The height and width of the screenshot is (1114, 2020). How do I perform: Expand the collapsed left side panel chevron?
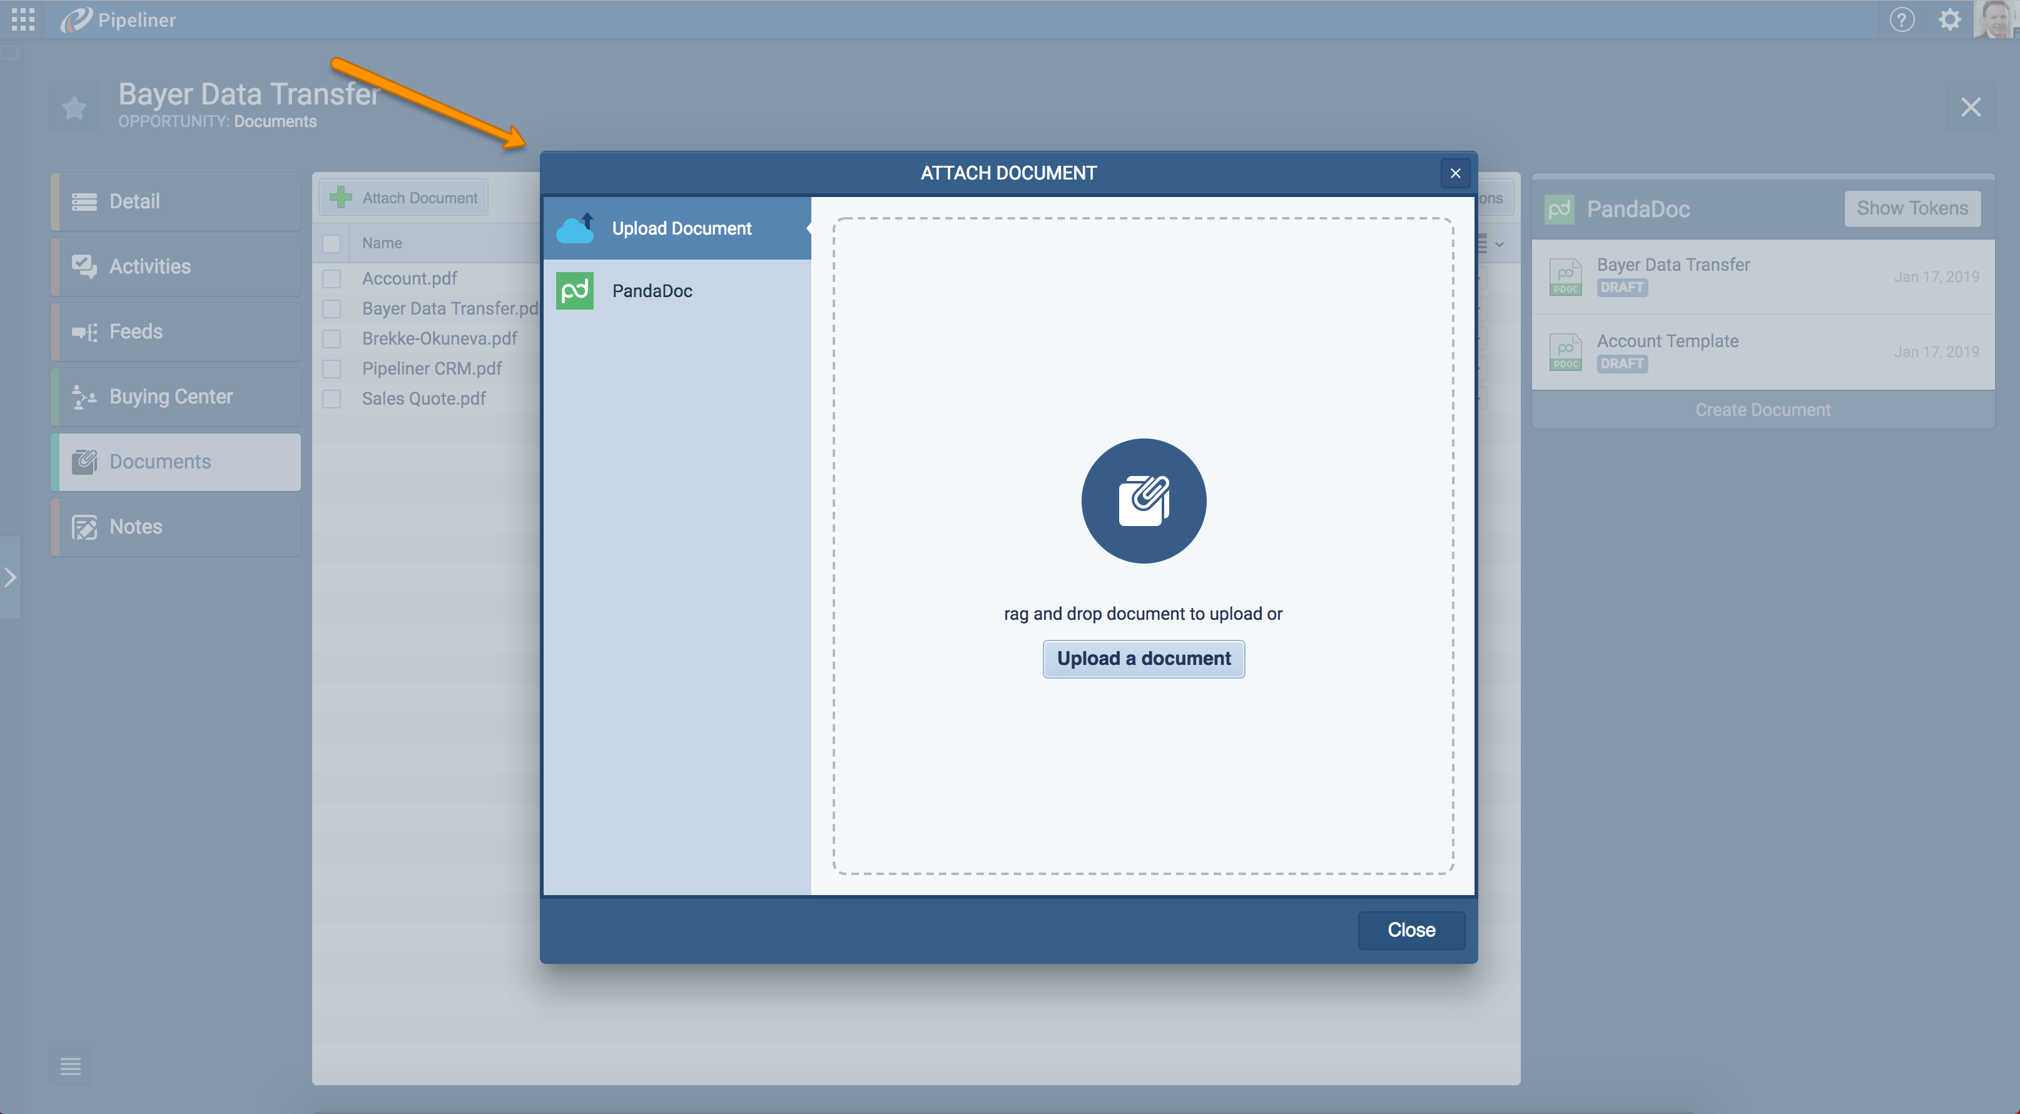click(10, 578)
